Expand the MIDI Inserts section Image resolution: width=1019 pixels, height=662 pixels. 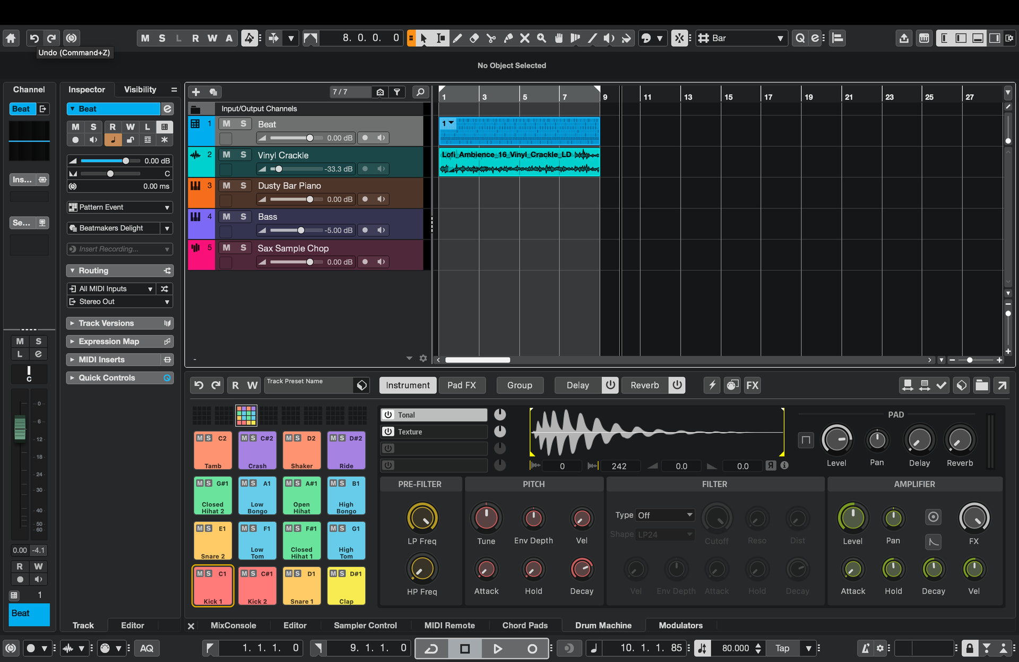point(120,359)
